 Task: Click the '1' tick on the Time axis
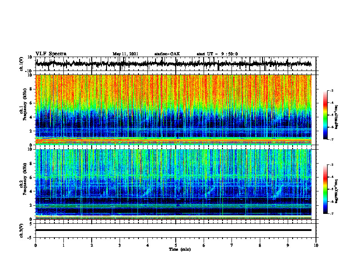click(x=63, y=245)
